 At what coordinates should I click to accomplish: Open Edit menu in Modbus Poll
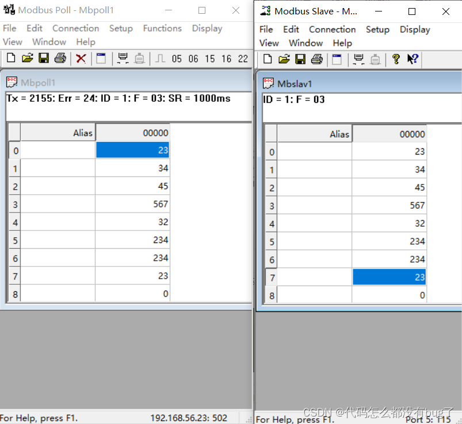35,28
